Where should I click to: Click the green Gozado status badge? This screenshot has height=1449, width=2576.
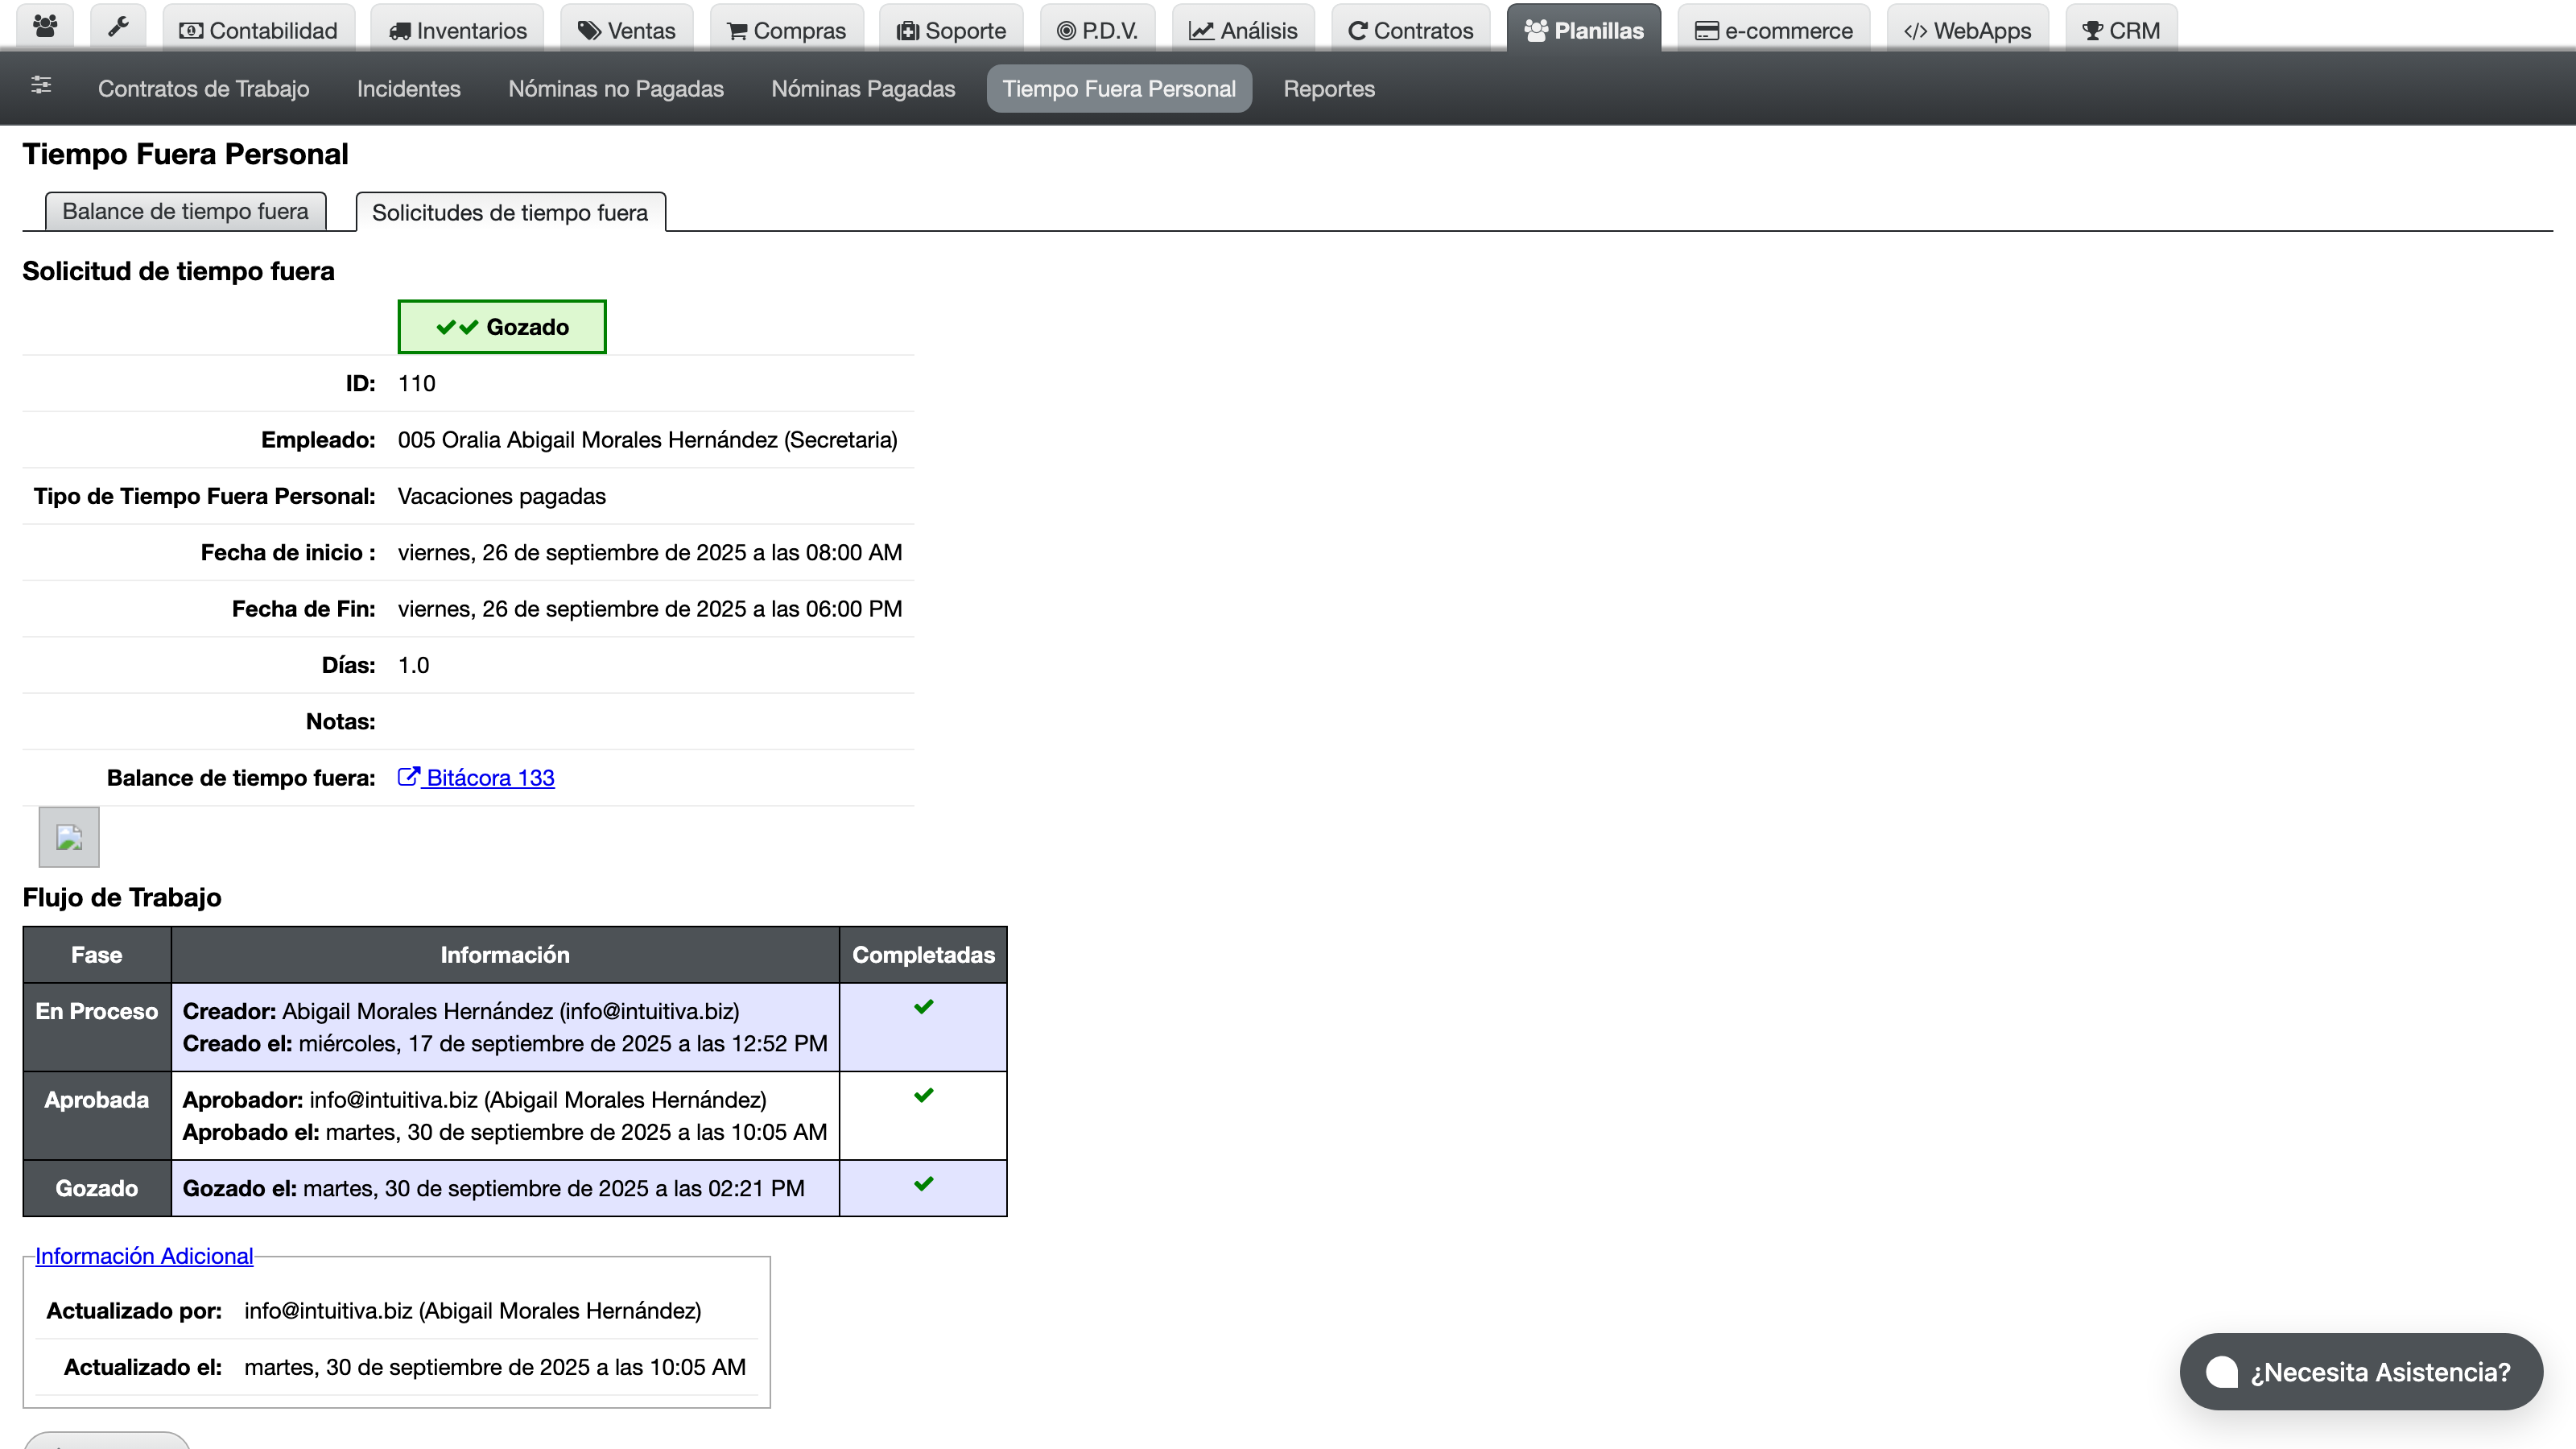[502, 327]
